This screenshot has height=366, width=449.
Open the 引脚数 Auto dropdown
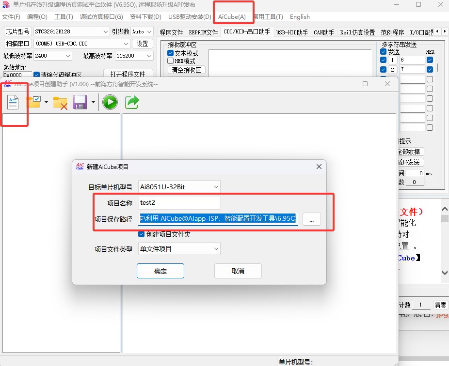(142, 31)
